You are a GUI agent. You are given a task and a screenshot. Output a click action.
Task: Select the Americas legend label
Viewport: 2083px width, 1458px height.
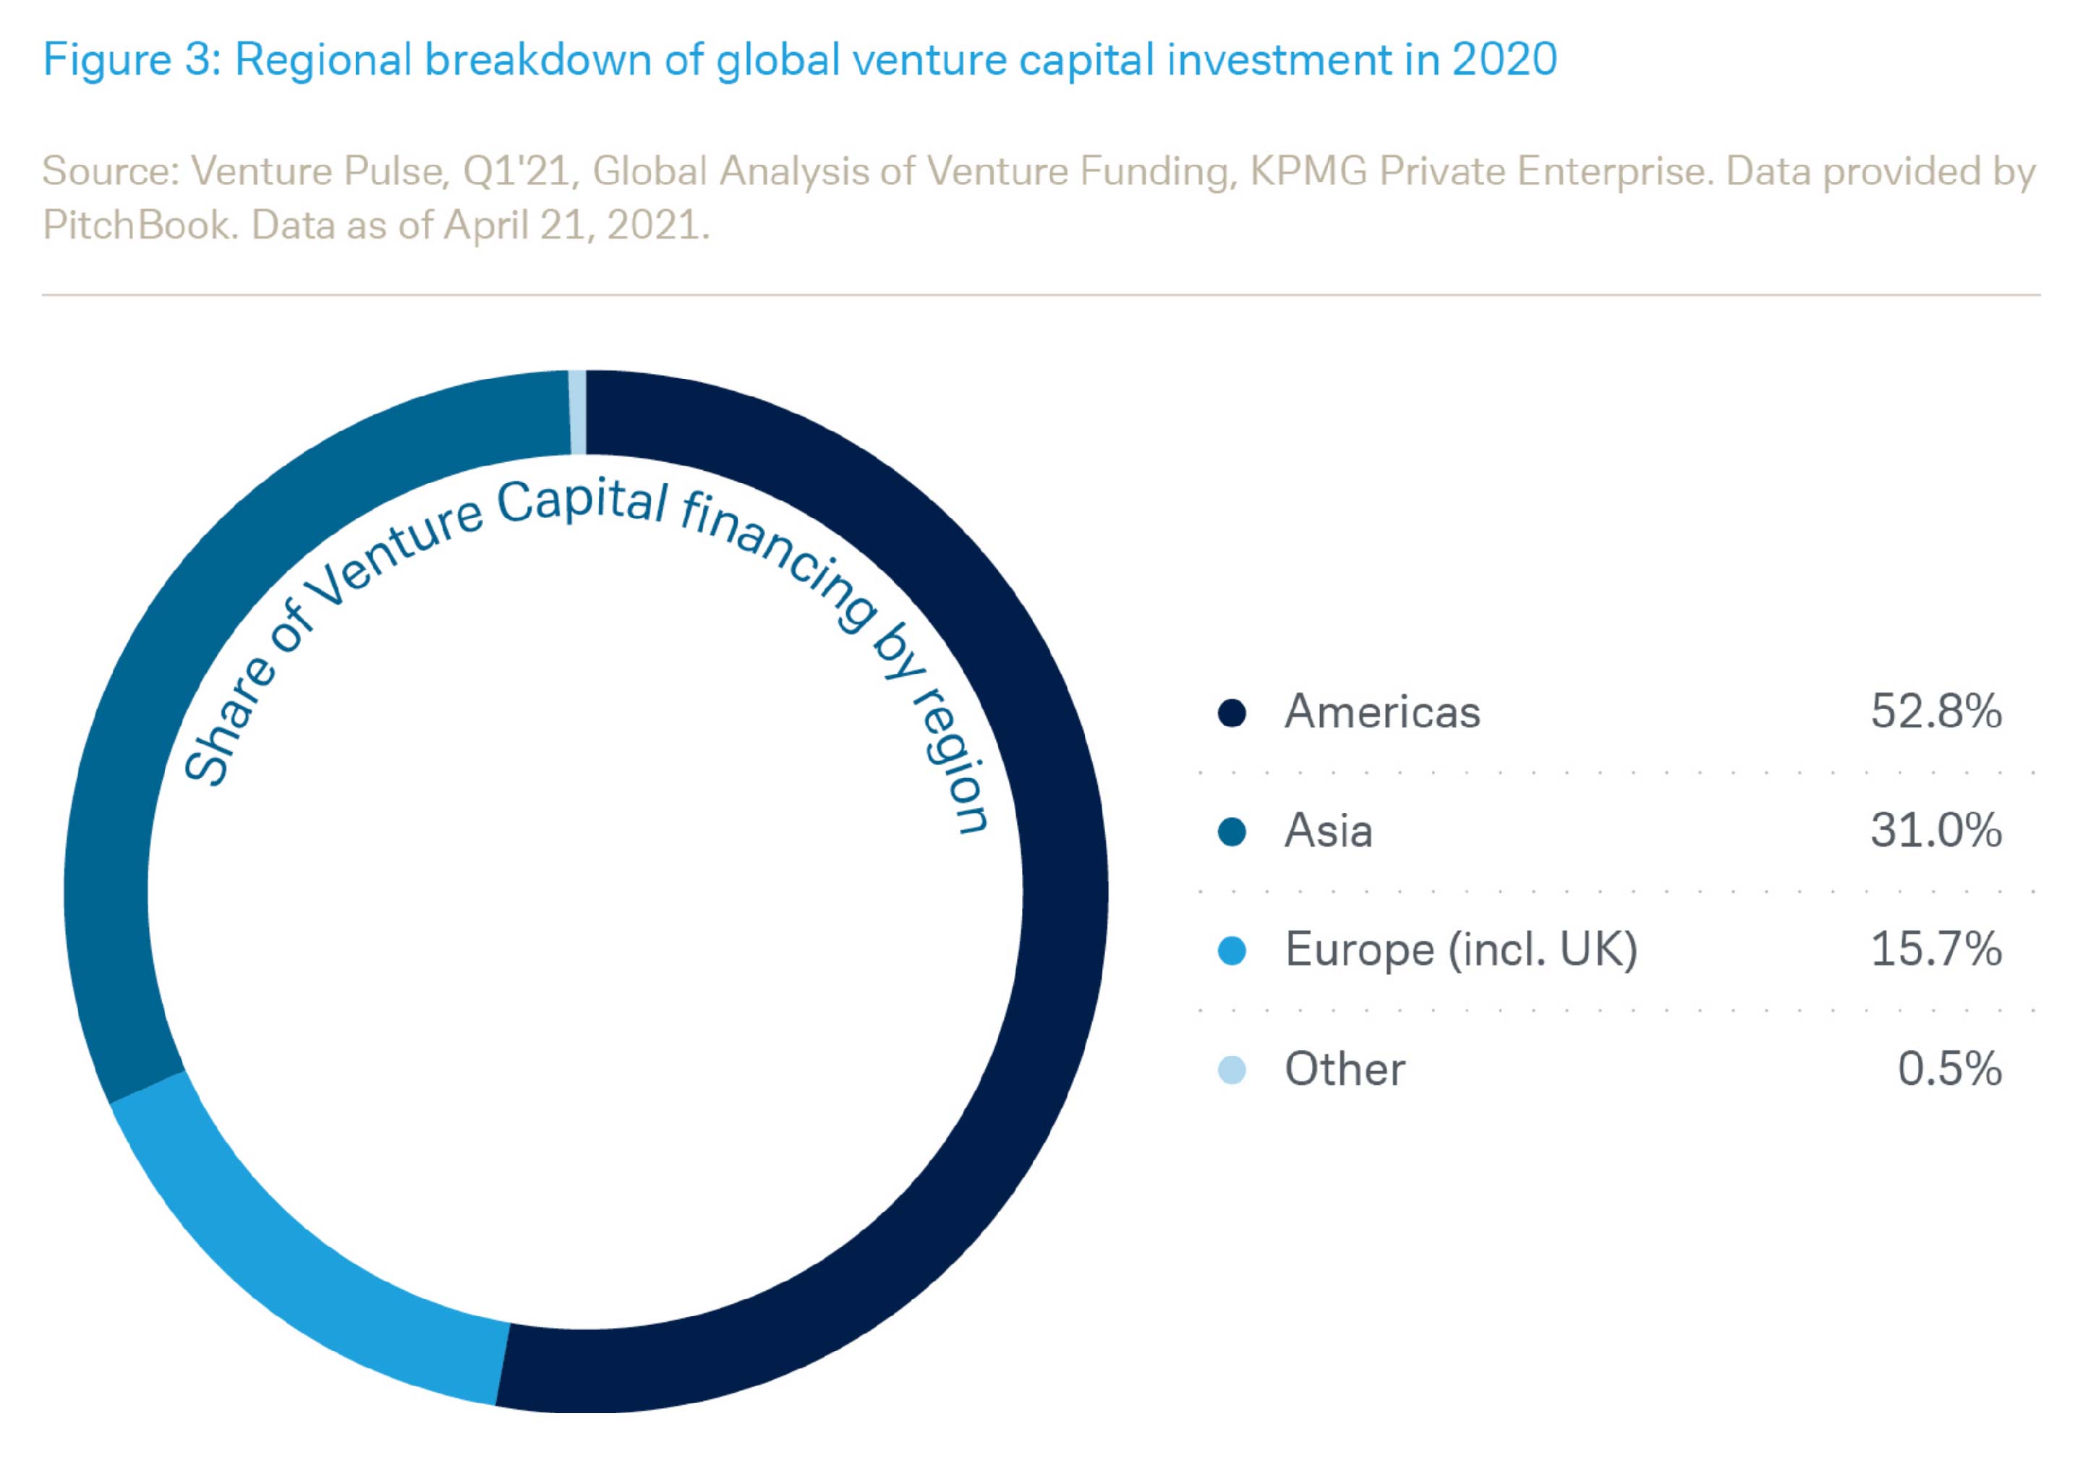coord(1381,712)
